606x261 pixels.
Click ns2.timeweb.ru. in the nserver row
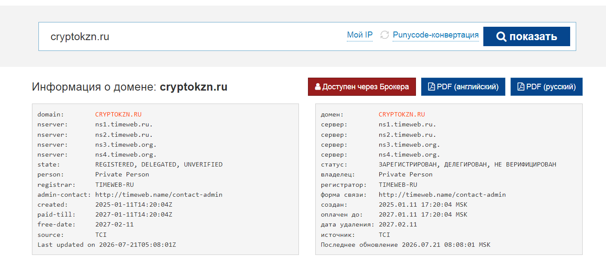click(x=124, y=135)
